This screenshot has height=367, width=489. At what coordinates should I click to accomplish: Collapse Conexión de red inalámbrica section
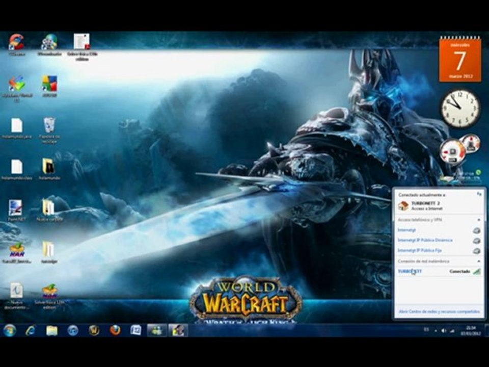tap(479, 261)
